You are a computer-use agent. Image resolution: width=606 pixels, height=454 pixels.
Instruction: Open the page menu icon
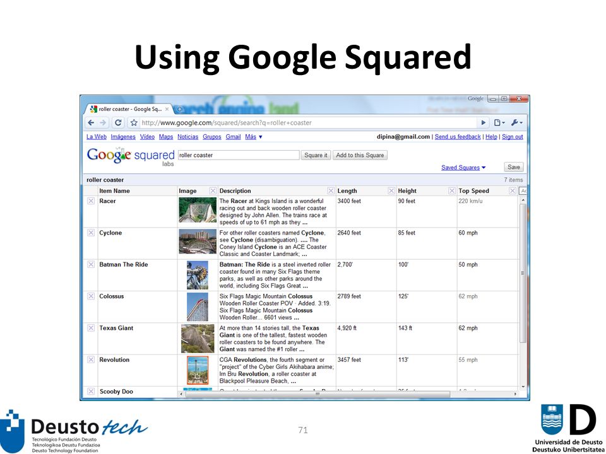click(x=499, y=123)
